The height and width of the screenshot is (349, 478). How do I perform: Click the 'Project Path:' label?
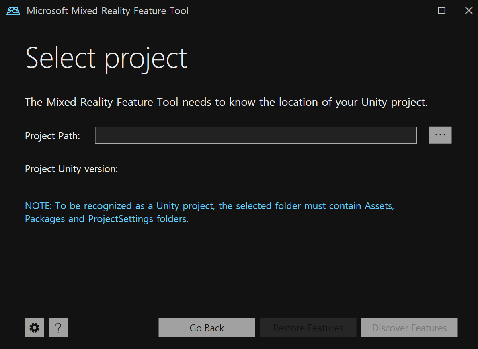(52, 136)
